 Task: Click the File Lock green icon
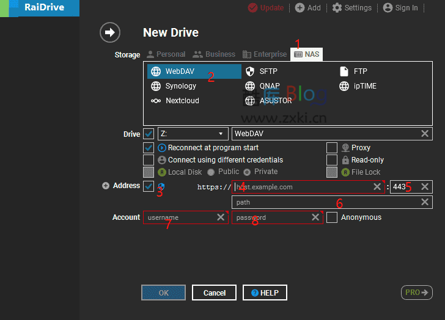coord(345,172)
